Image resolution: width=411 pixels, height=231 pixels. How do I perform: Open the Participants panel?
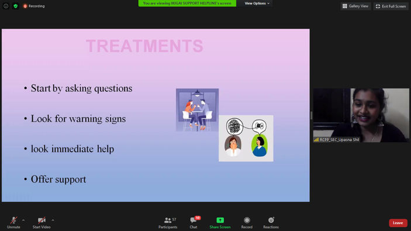coord(168,223)
